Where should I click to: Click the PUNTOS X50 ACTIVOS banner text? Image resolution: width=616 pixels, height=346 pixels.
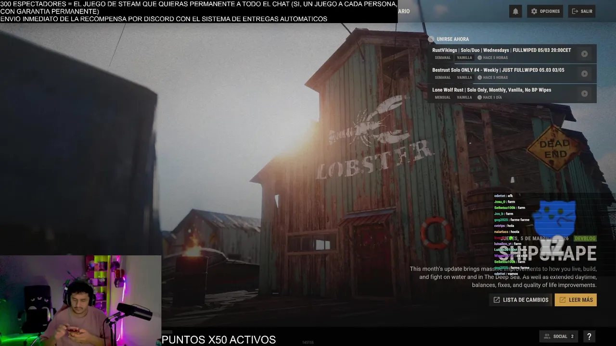pos(218,340)
